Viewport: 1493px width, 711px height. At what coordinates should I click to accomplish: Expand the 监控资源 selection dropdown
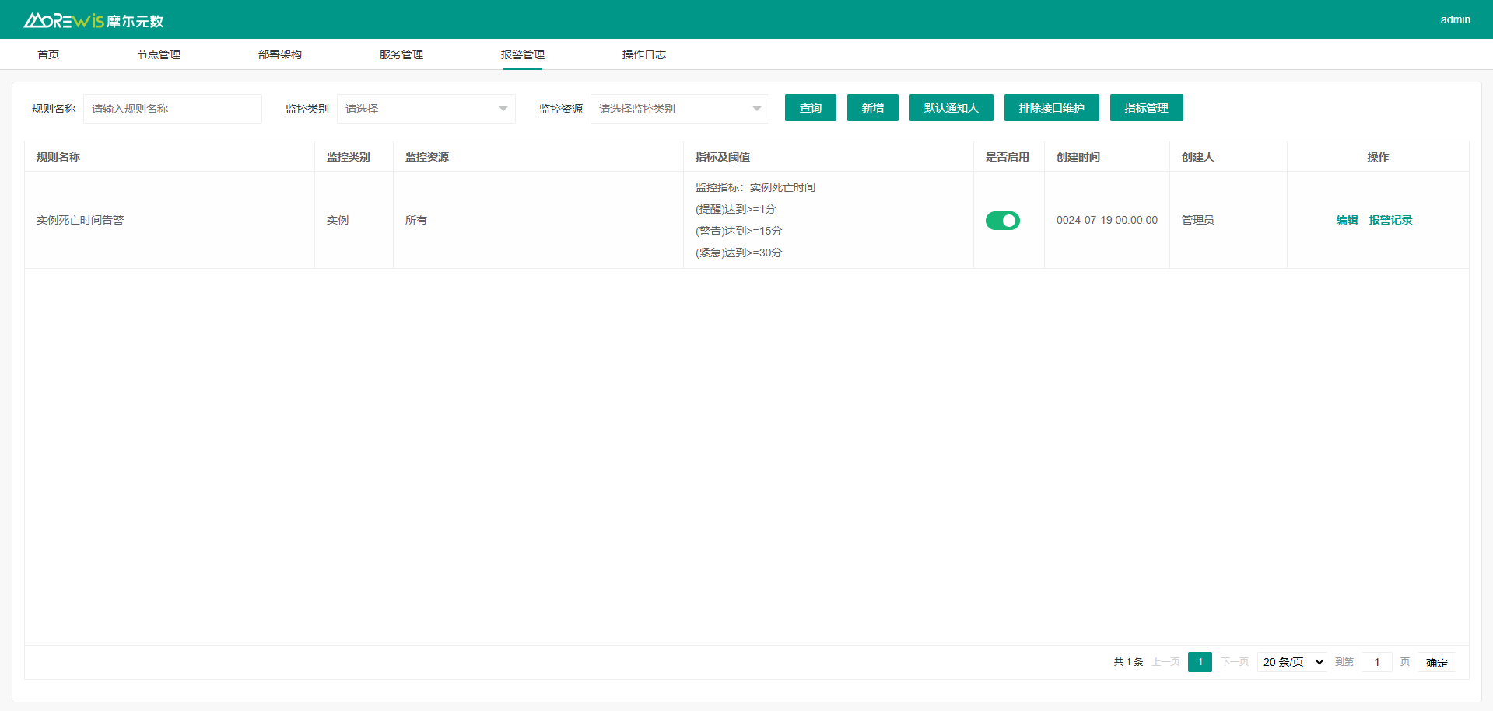pyautogui.click(x=678, y=109)
